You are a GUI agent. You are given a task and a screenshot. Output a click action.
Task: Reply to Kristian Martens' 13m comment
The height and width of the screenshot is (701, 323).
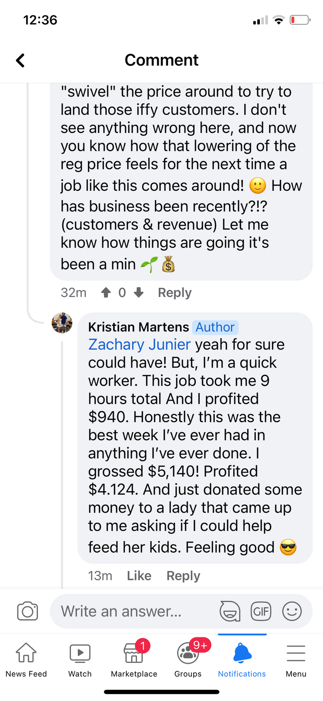183,575
